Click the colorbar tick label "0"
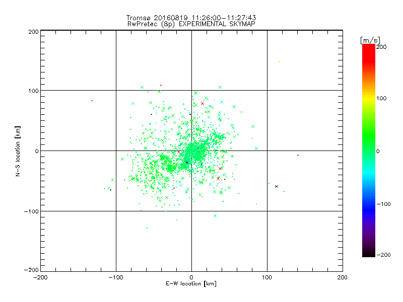This screenshot has height=302, width=403. [378, 151]
